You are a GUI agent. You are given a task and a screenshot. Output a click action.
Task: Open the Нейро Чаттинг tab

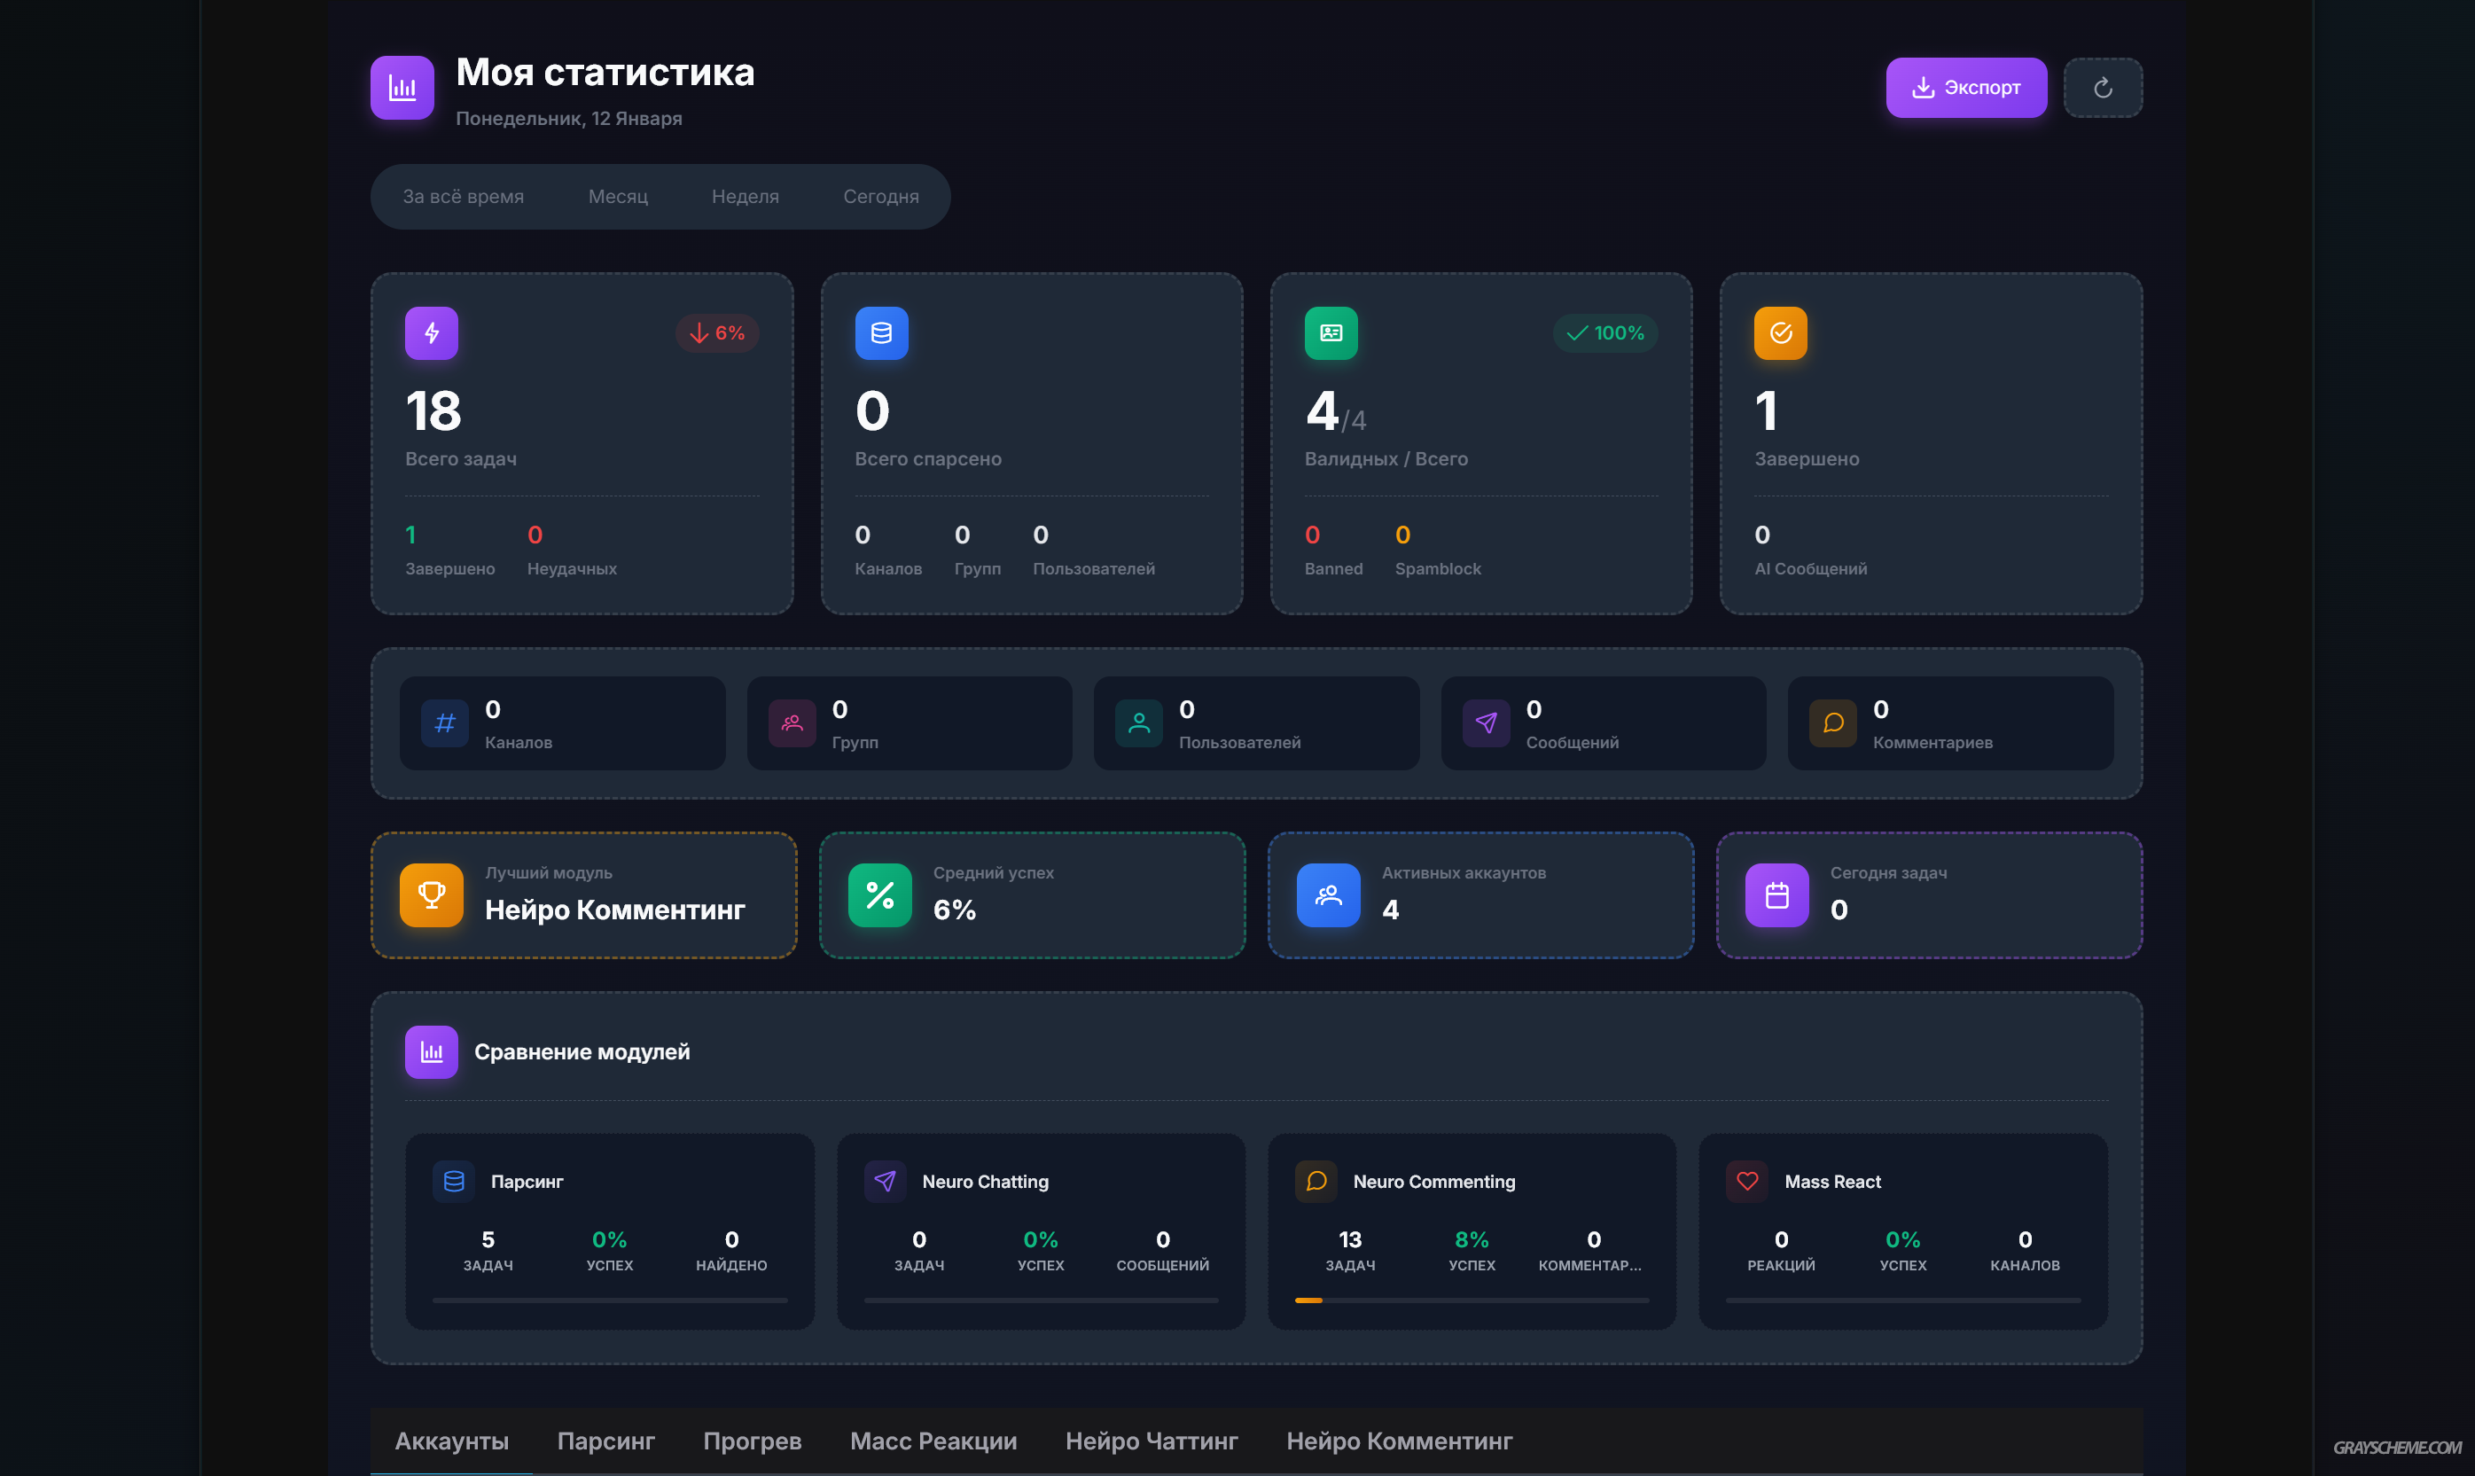1152,1441
